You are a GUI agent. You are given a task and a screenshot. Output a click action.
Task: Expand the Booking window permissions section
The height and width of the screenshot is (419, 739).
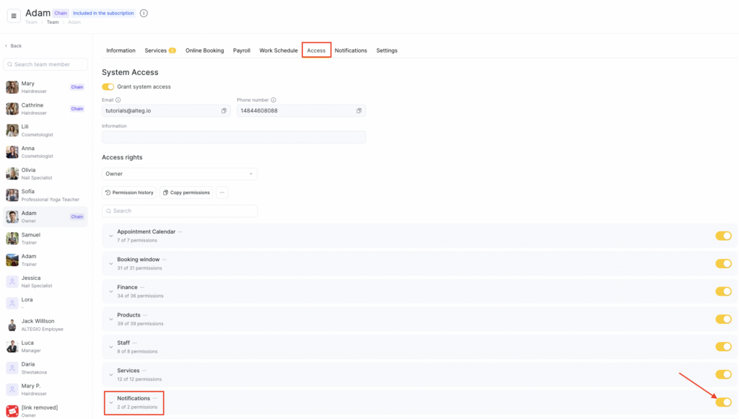(111, 264)
